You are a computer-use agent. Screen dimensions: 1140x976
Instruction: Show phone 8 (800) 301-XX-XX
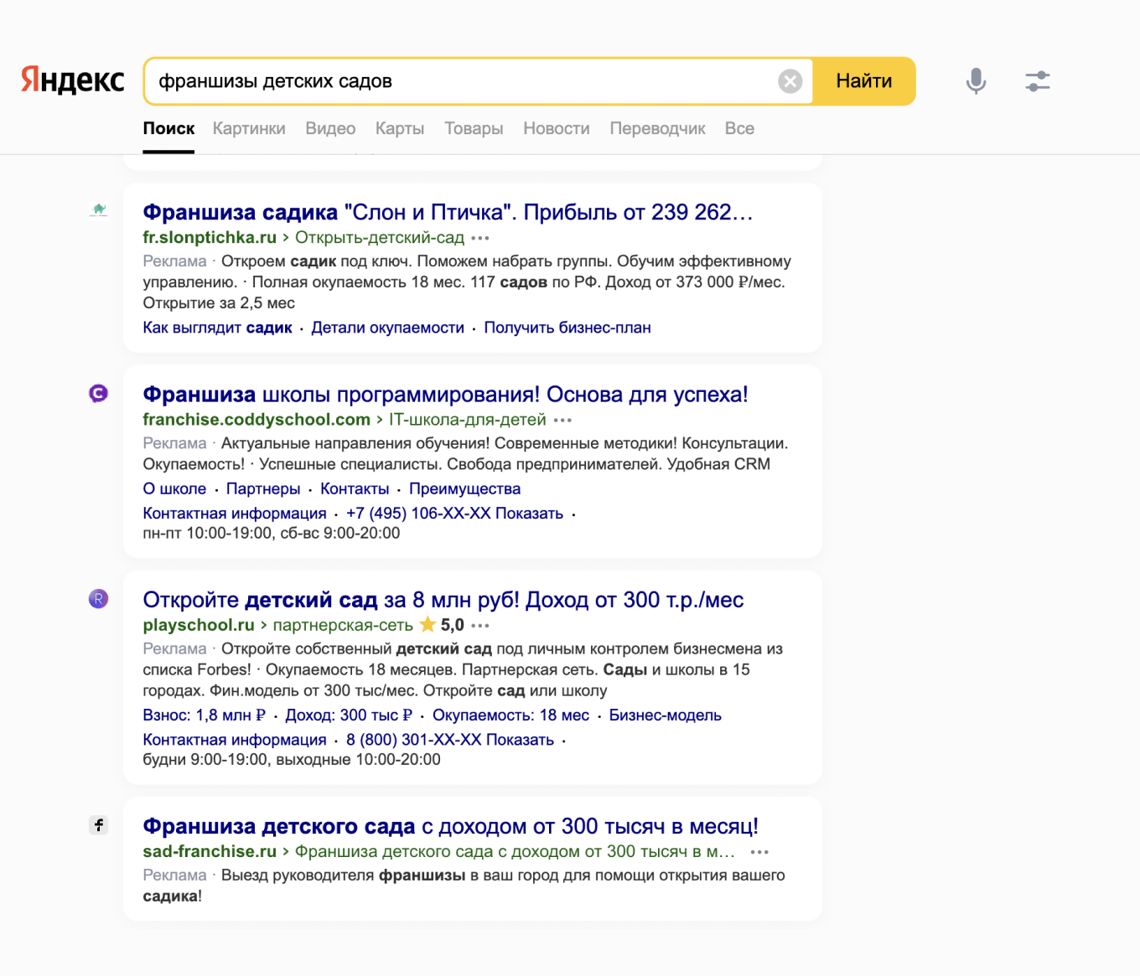coord(450,739)
